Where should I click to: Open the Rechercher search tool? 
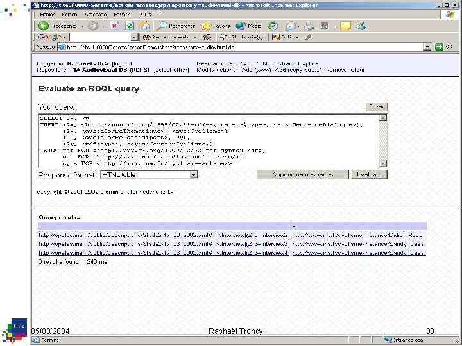(176, 26)
